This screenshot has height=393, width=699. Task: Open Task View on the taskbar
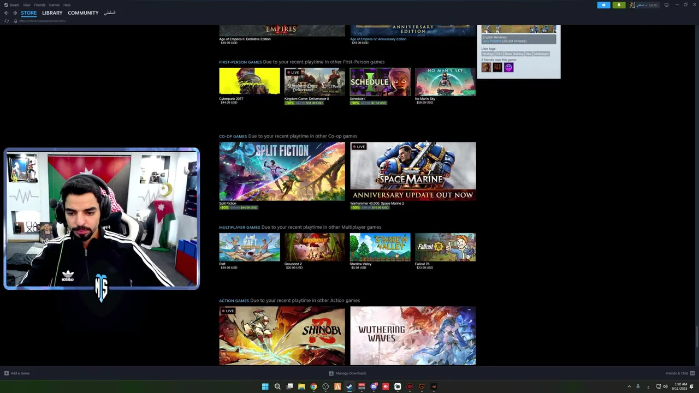(x=289, y=386)
